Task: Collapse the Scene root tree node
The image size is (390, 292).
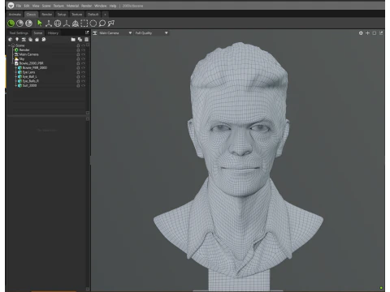Action: (10, 45)
